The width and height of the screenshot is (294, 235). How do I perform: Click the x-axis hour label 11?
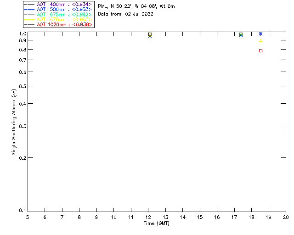pos(131,217)
